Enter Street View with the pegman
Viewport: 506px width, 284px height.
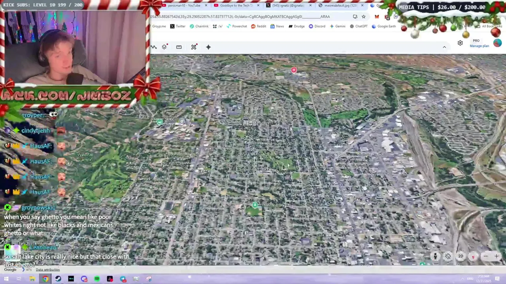pos(435,256)
